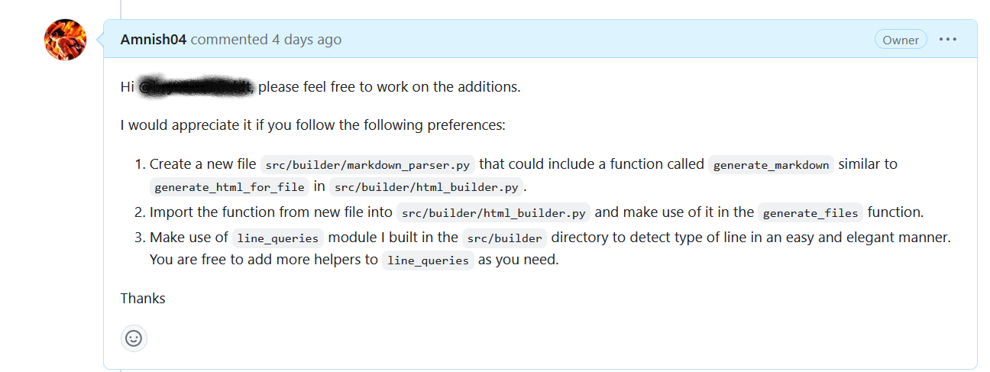990x372 pixels.
Task: Click the "4 days ago" timestamp link
Action: 306,40
